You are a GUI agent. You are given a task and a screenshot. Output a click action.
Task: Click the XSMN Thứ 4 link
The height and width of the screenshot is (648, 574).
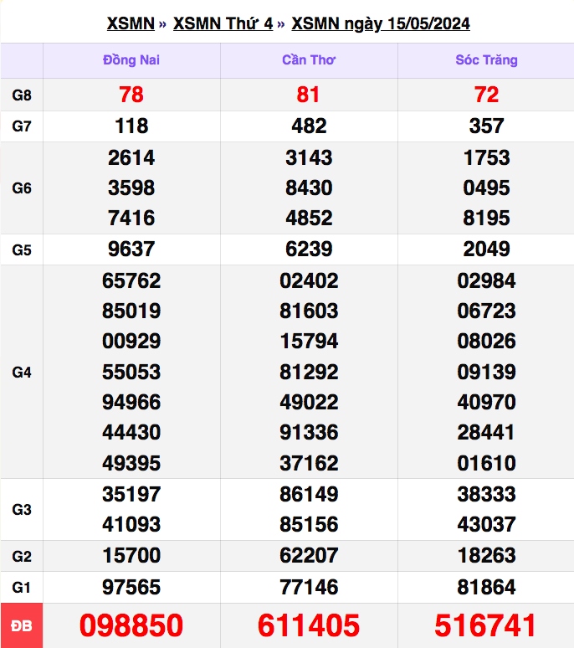pyautogui.click(x=223, y=23)
